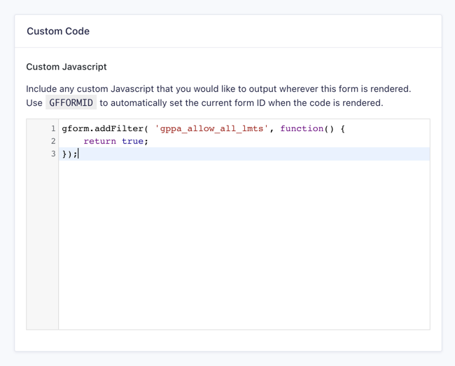
Task: Click the parentheses after function keyword
Action: [329, 128]
